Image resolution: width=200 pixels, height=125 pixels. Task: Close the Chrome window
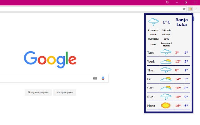195,2
